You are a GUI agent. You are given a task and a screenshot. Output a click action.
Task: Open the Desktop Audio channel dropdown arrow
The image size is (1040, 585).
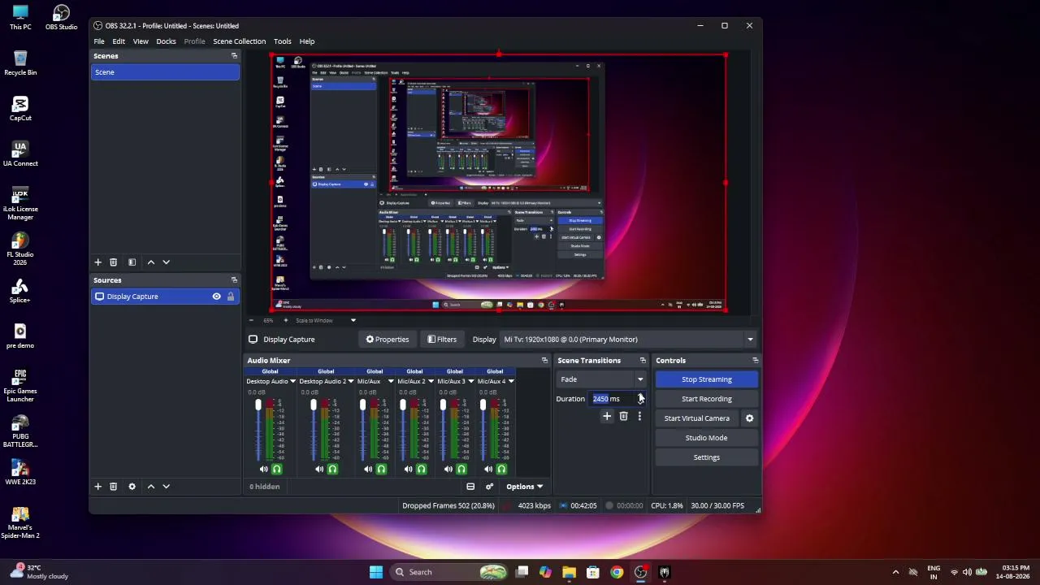292,381
